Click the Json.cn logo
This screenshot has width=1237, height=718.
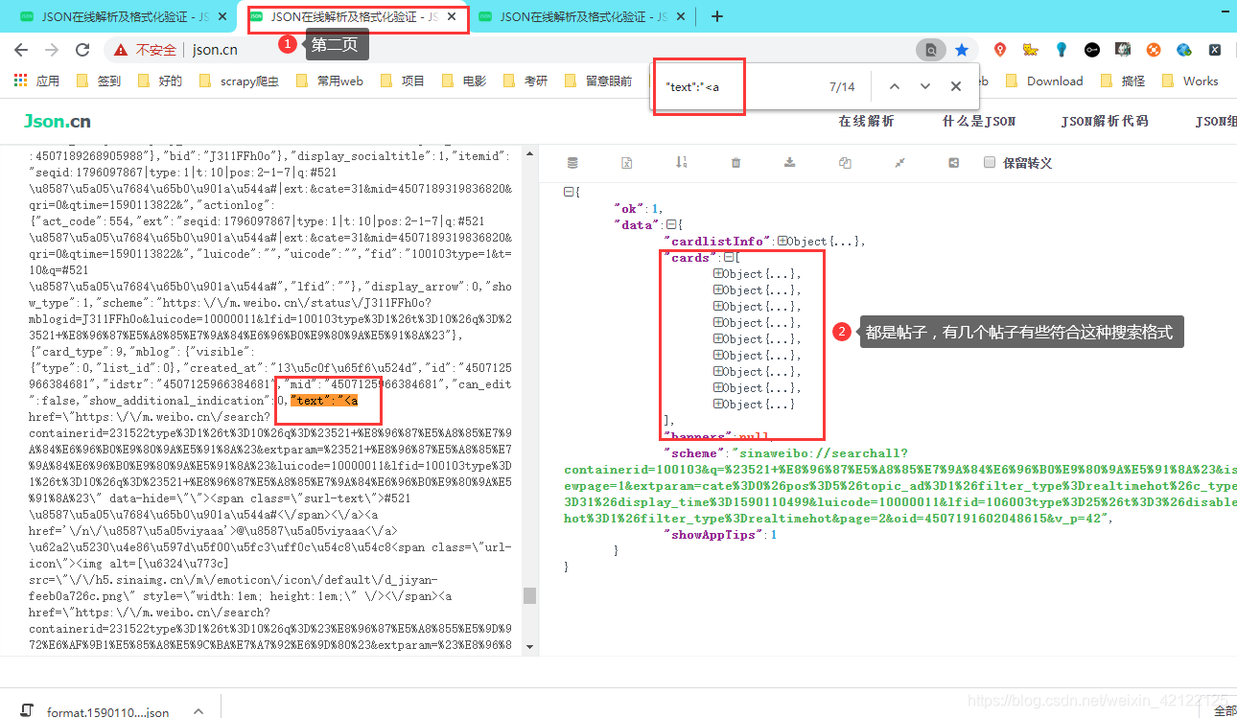[x=58, y=121]
